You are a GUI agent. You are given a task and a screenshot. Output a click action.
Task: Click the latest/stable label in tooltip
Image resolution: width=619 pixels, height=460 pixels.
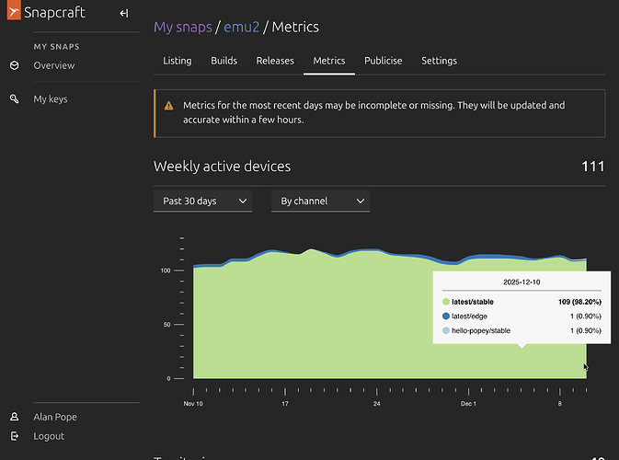point(473,302)
